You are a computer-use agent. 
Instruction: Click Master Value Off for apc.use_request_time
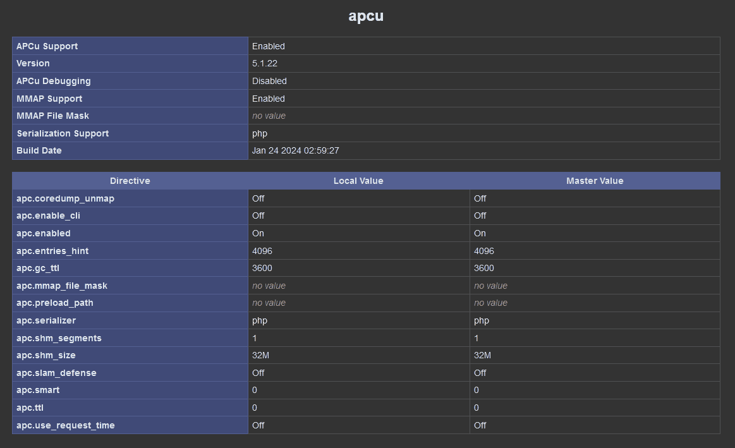(x=480, y=425)
